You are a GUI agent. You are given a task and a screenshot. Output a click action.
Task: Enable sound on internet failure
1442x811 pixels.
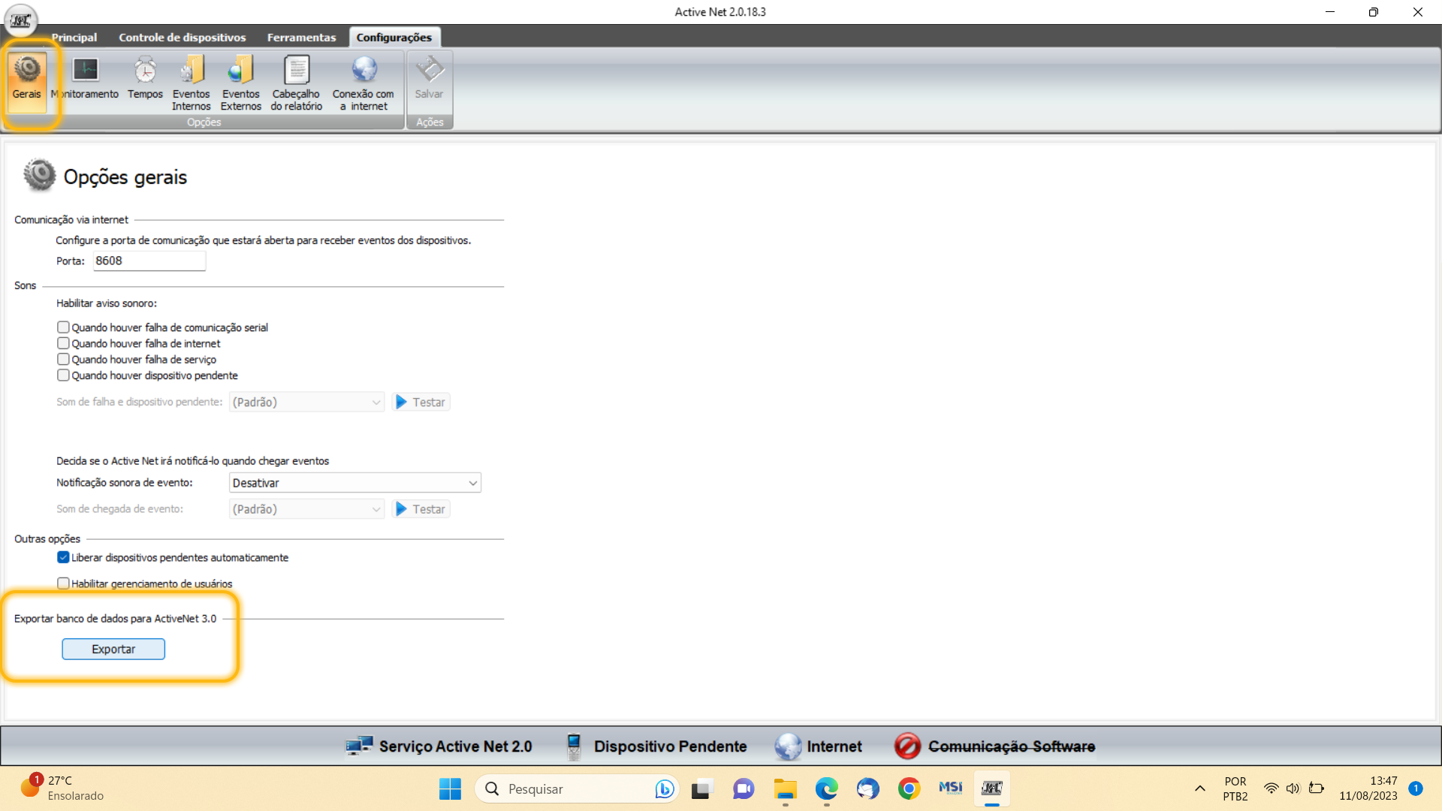pos(63,343)
